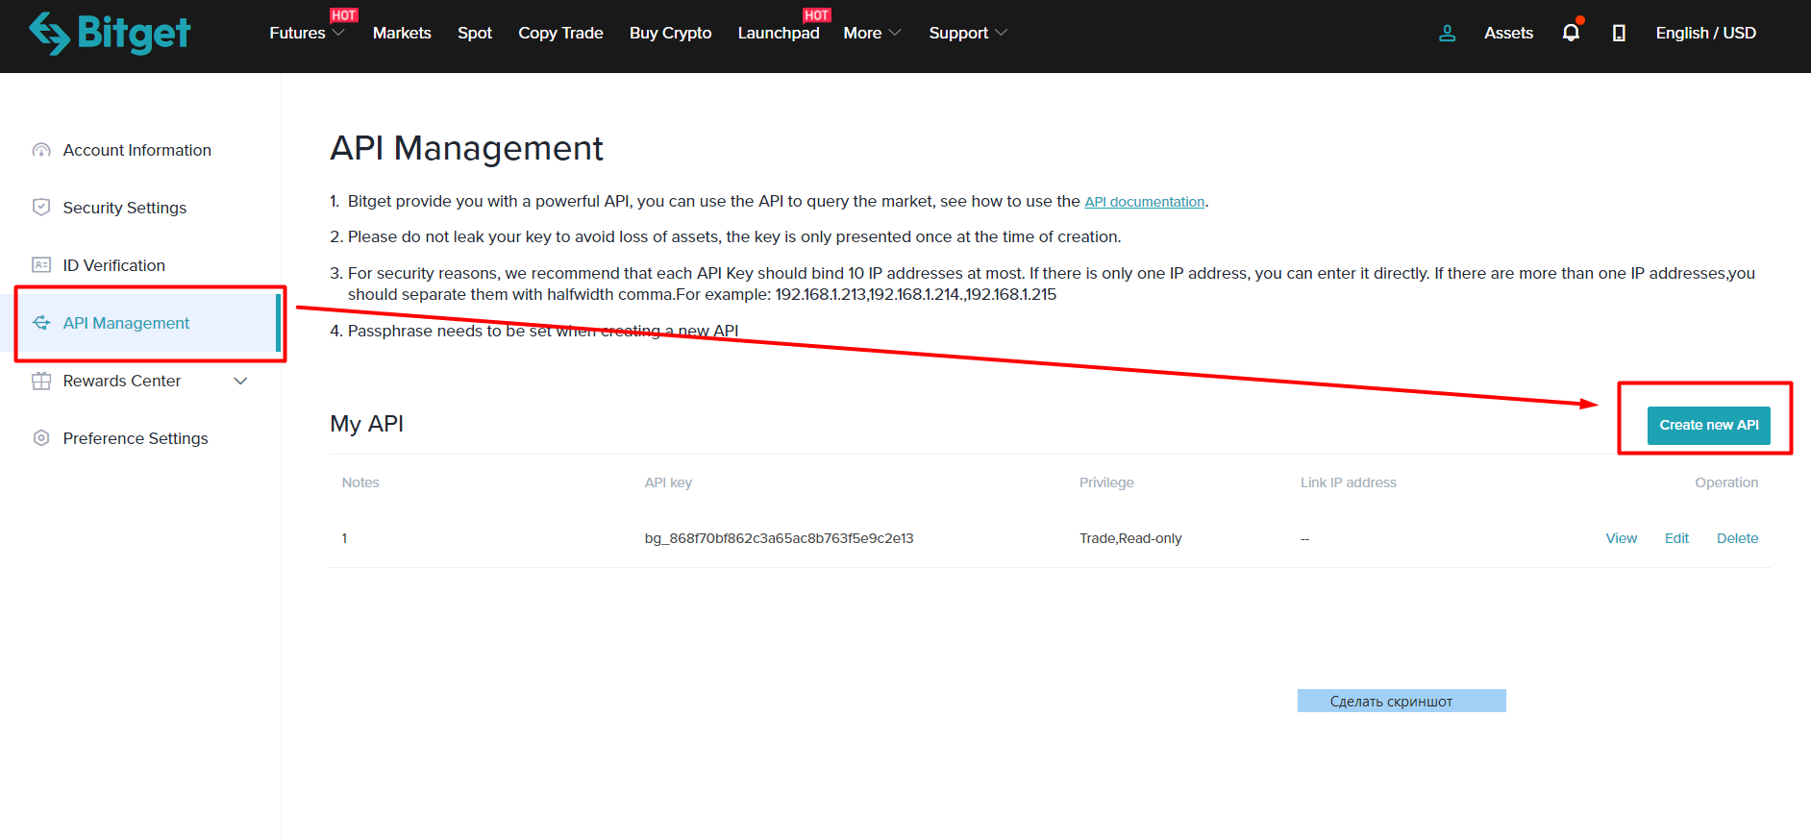Click the Trade,Read-only privilege cell
Screen dimensions: 1811x840
click(1130, 538)
